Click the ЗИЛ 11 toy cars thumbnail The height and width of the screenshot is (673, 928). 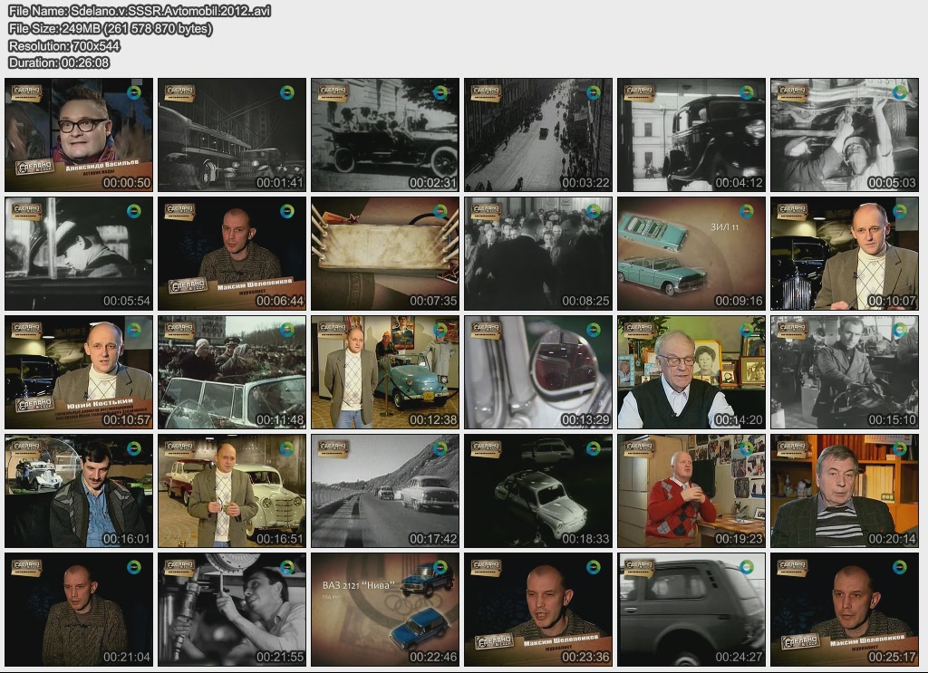[691, 254]
